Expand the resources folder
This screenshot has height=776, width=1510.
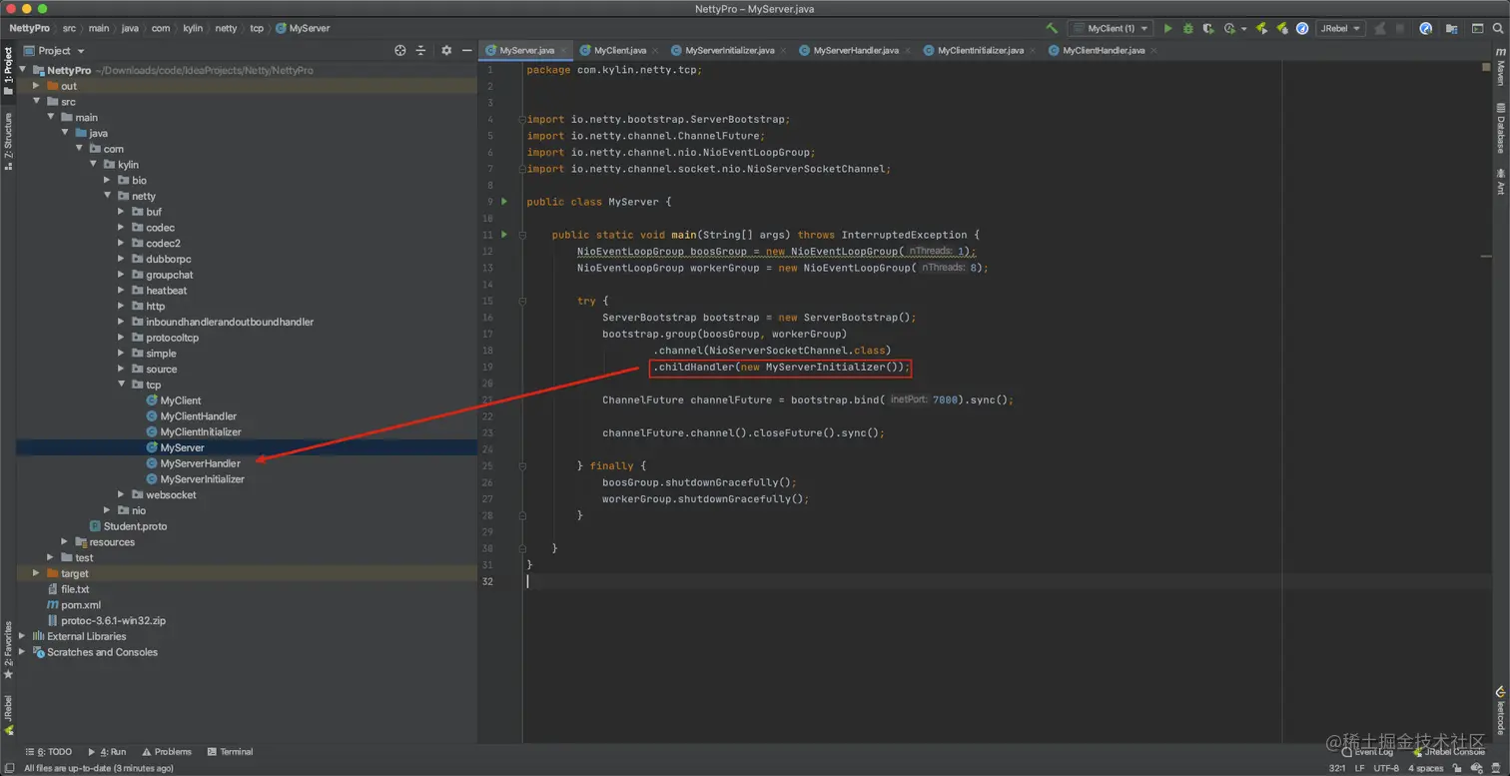[65, 541]
